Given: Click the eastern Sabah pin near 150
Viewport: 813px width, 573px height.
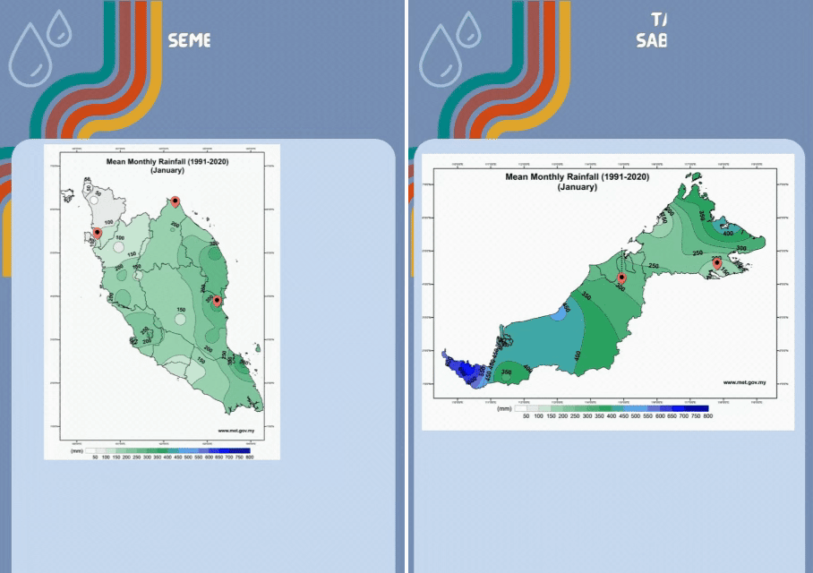Looking at the screenshot, I should tap(716, 261).
